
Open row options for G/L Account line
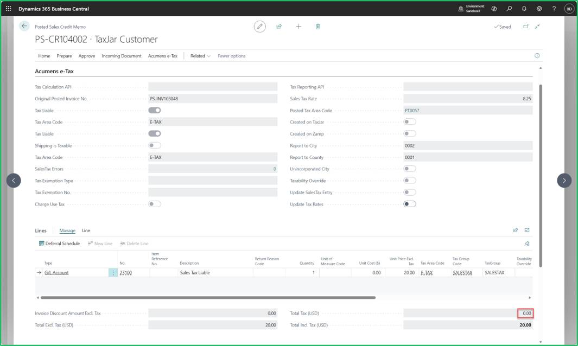(x=113, y=273)
